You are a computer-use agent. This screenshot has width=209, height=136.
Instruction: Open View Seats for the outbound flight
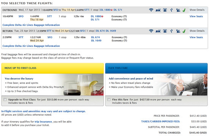(x=196, y=16)
